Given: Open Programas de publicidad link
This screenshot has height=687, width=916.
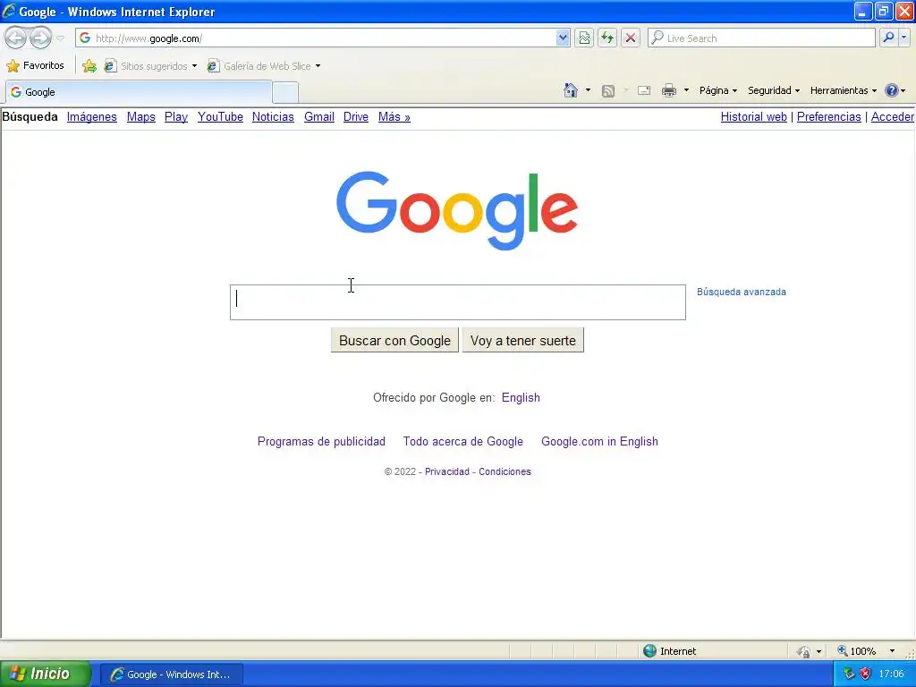Looking at the screenshot, I should click(x=321, y=442).
